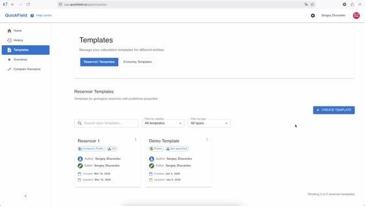Image resolution: width=365 pixels, height=206 pixels.
Task: Click Create Template button
Action: tap(334, 110)
